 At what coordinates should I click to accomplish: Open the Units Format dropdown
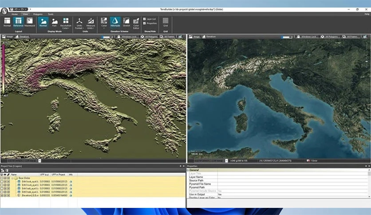tap(79, 23)
